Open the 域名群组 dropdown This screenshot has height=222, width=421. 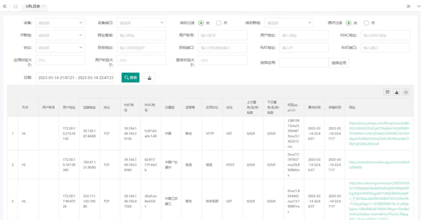(x=289, y=23)
